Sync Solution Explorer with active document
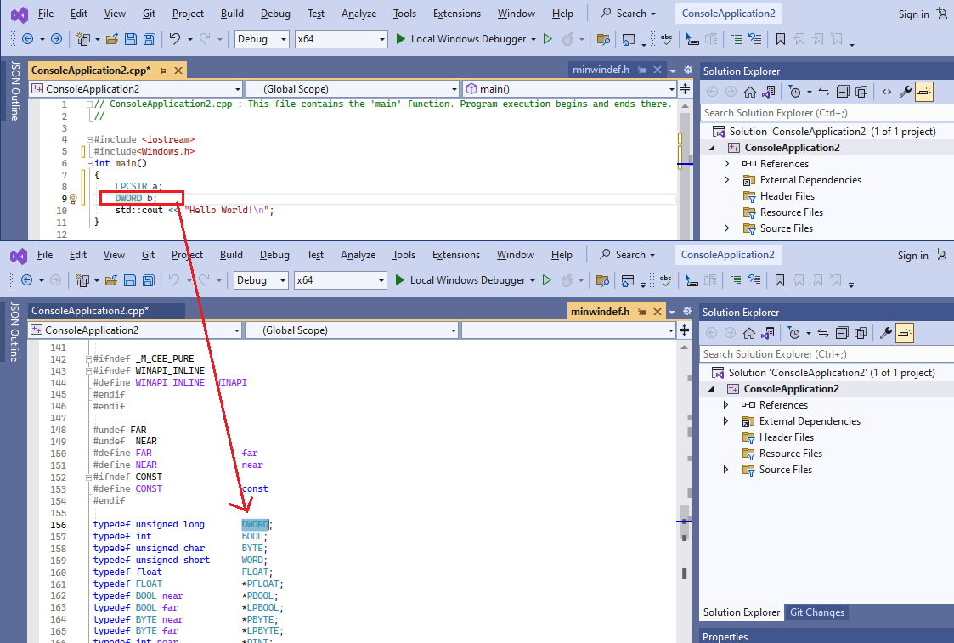Screen dimensions: 954x643 [x=825, y=91]
